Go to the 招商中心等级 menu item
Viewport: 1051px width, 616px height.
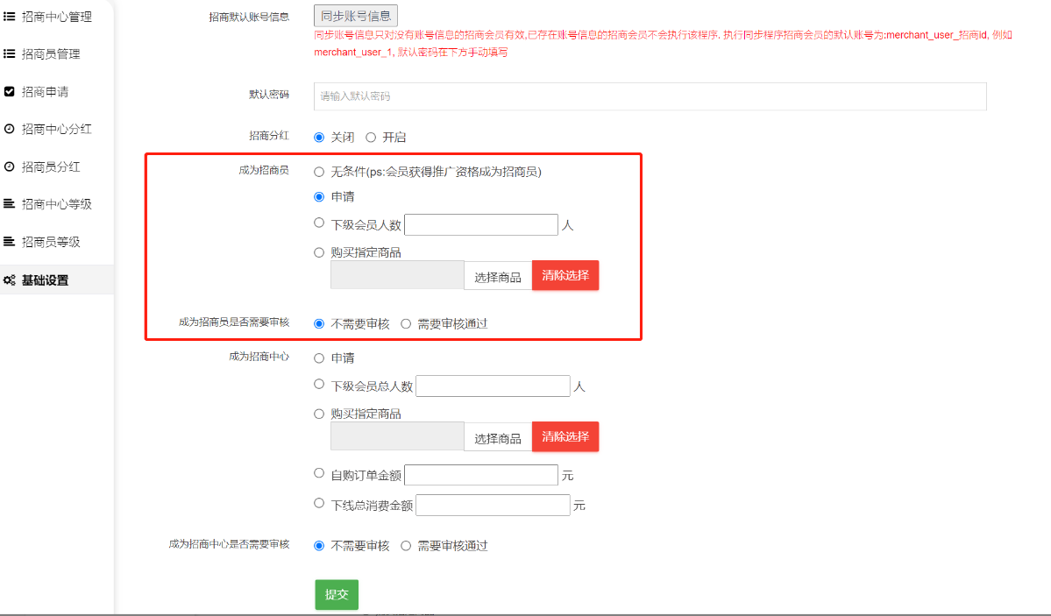(57, 205)
